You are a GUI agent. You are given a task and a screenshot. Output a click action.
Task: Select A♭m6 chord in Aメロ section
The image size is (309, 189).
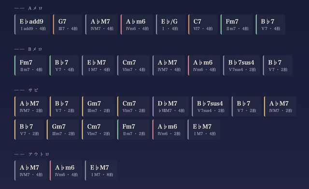(137, 25)
